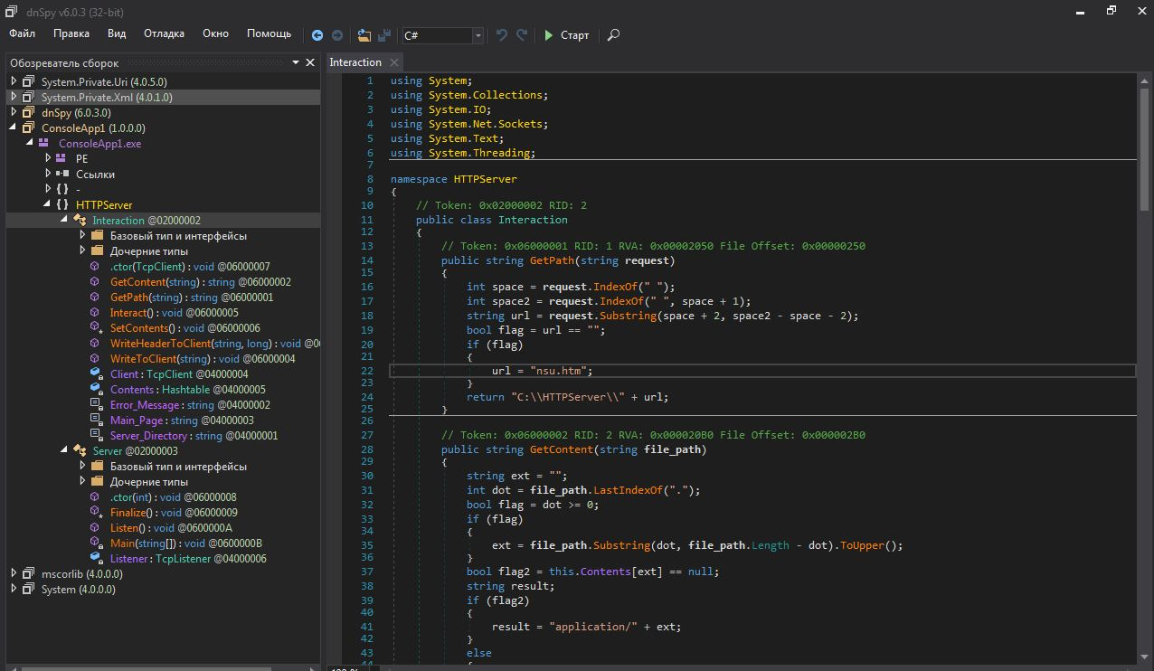The image size is (1154, 671).
Task: Close the assembly explorer panel
Action: point(310,62)
